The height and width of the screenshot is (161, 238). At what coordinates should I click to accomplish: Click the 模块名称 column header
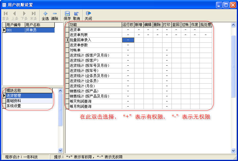click(x=29, y=91)
